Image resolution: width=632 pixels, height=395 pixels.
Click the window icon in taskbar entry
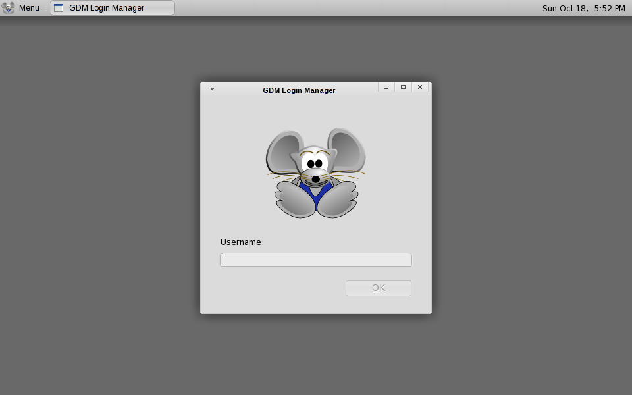pos(59,8)
